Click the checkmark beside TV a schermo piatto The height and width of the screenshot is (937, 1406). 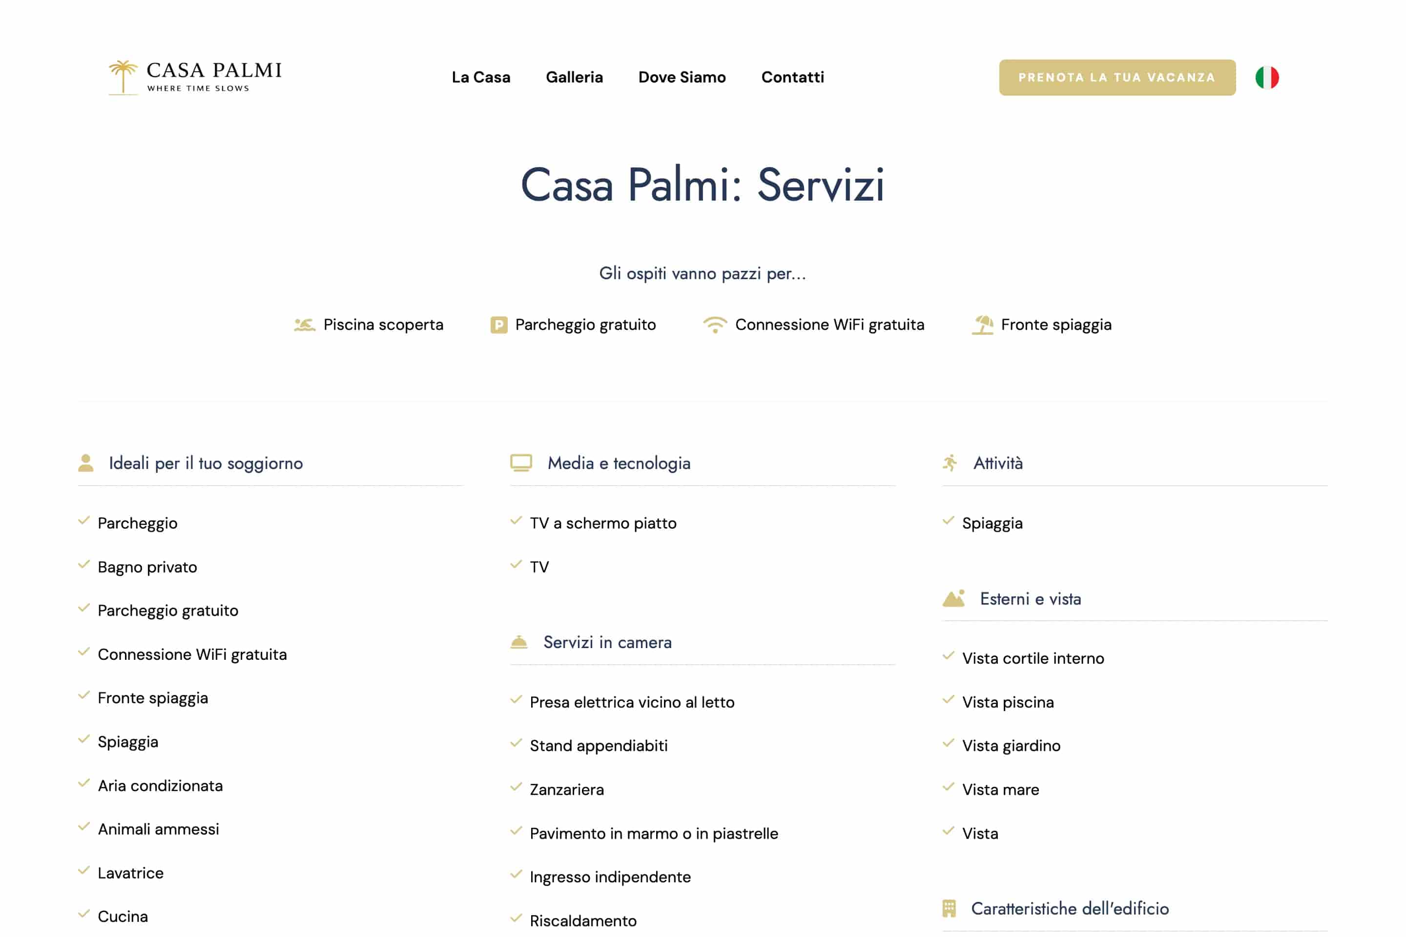(516, 521)
